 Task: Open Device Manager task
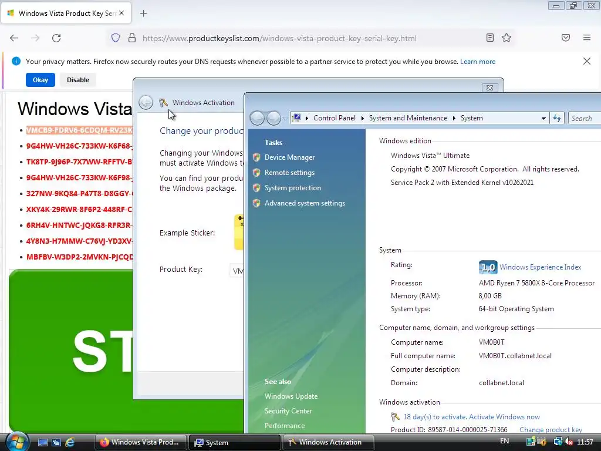tap(289, 157)
